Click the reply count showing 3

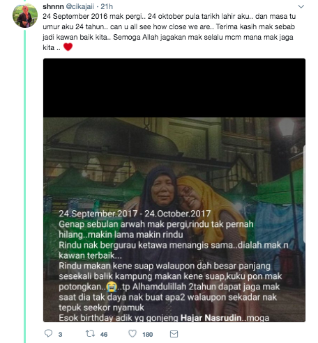point(60,335)
